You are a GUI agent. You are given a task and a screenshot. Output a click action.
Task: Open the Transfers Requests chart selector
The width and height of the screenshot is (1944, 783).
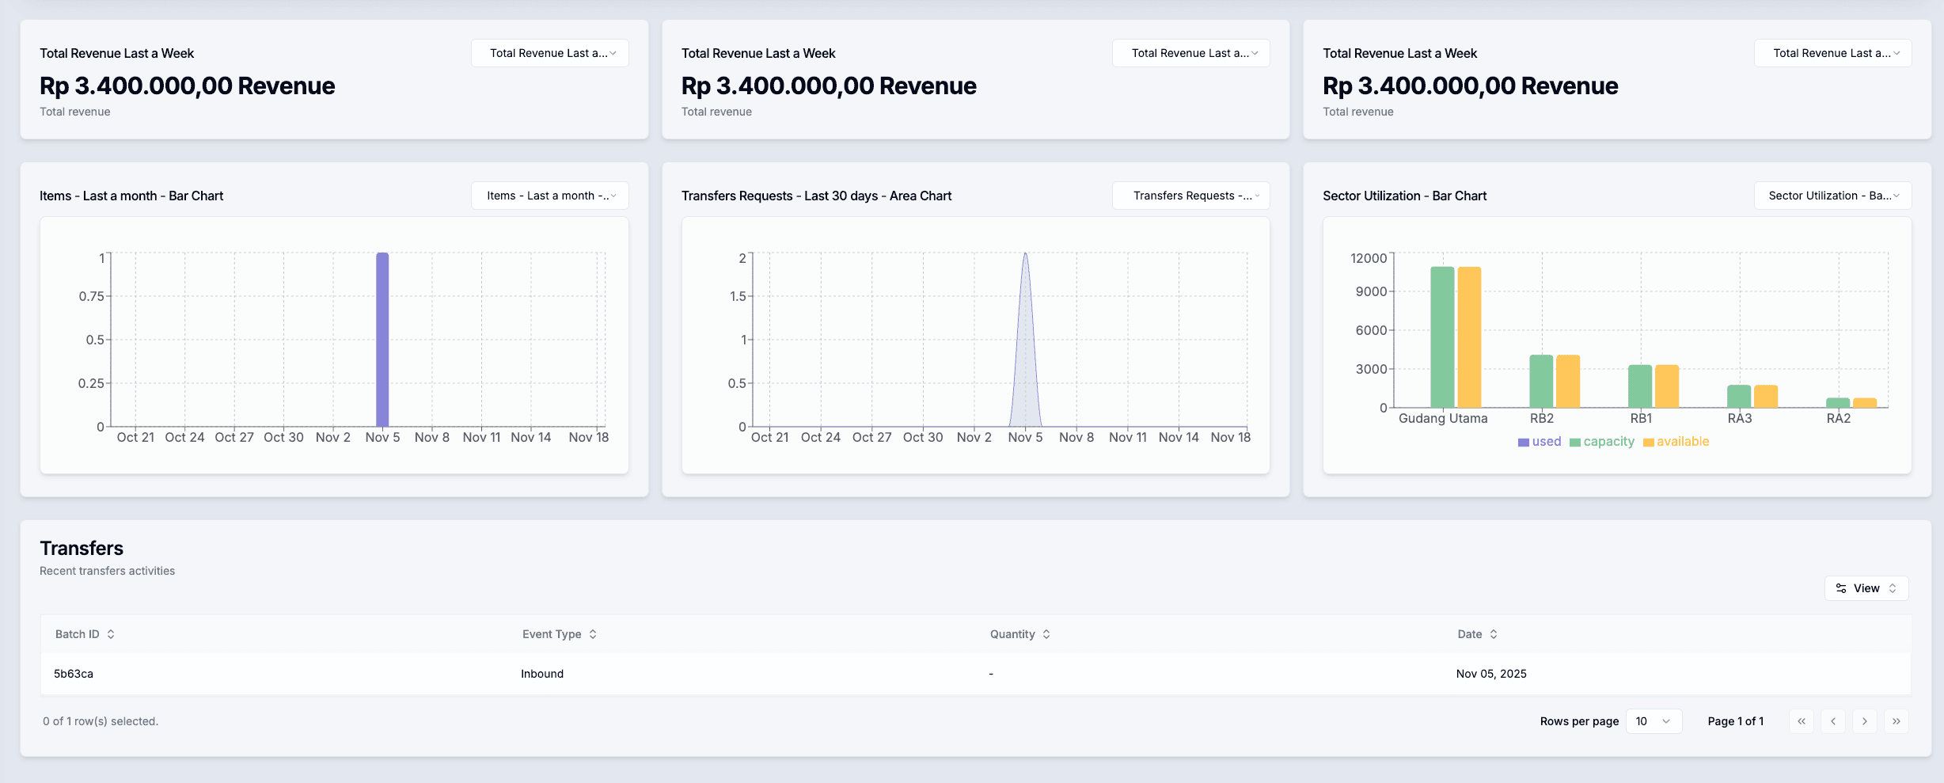click(x=1190, y=196)
